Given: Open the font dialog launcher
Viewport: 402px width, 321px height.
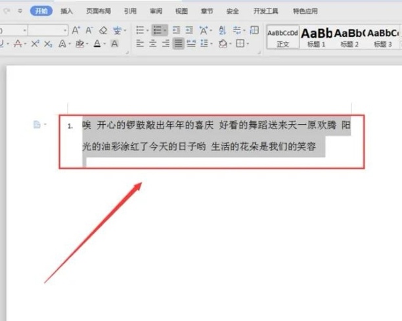Looking at the screenshot, I should [127, 53].
